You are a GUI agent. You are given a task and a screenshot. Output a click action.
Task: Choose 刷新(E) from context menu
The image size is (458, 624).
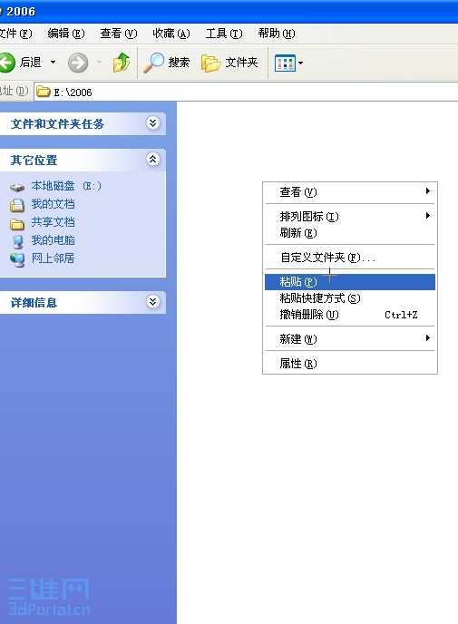click(x=350, y=233)
